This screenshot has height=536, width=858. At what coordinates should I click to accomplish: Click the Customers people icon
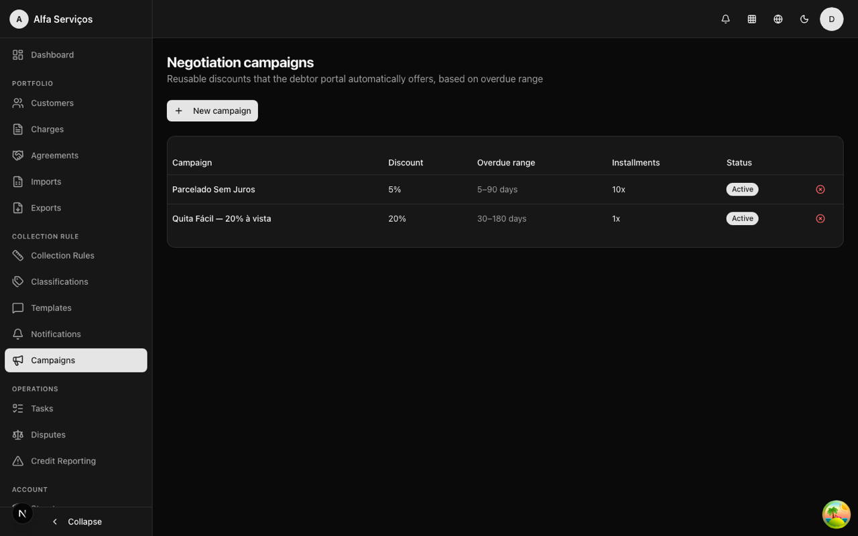click(x=18, y=103)
